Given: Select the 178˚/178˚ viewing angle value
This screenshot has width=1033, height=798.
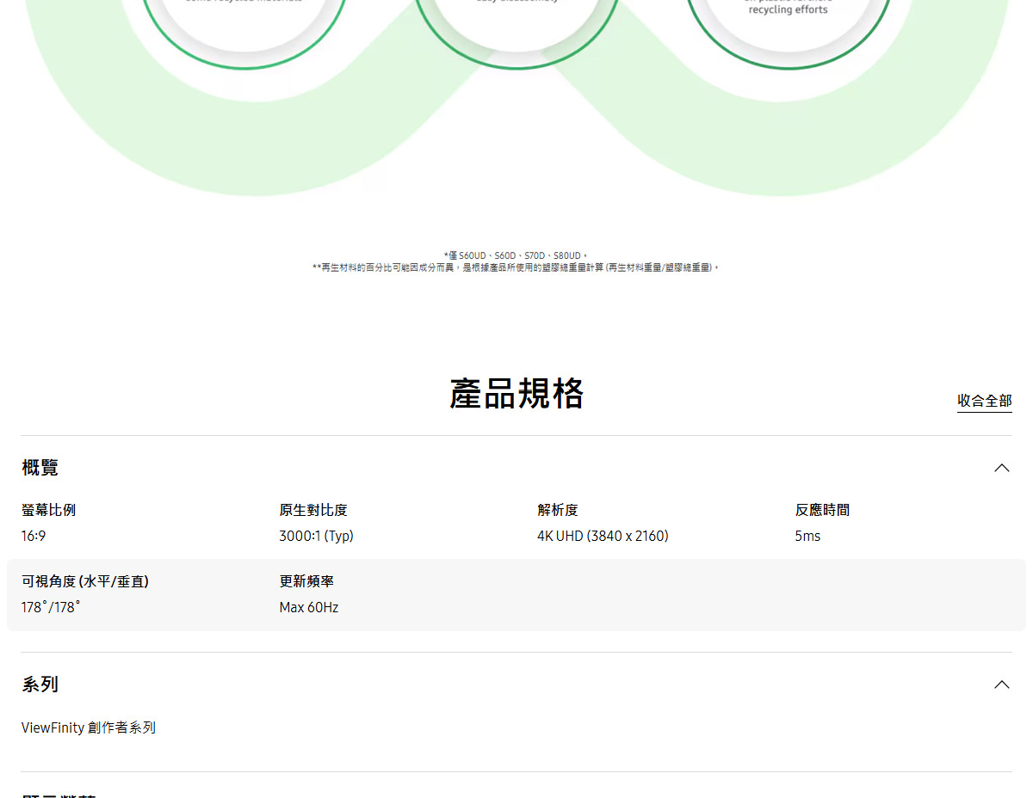Looking at the screenshot, I should pyautogui.click(x=51, y=607).
